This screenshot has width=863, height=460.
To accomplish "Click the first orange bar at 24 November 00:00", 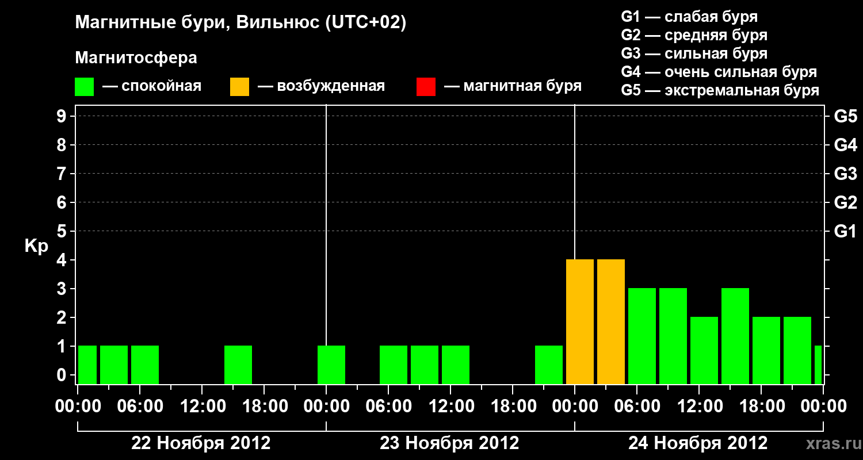I will 580,321.
